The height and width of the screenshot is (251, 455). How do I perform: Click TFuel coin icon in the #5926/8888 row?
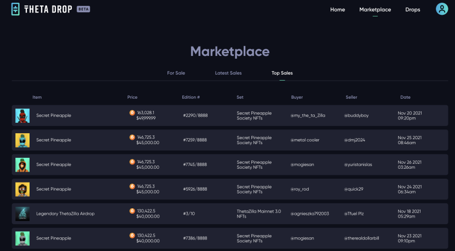point(132,186)
